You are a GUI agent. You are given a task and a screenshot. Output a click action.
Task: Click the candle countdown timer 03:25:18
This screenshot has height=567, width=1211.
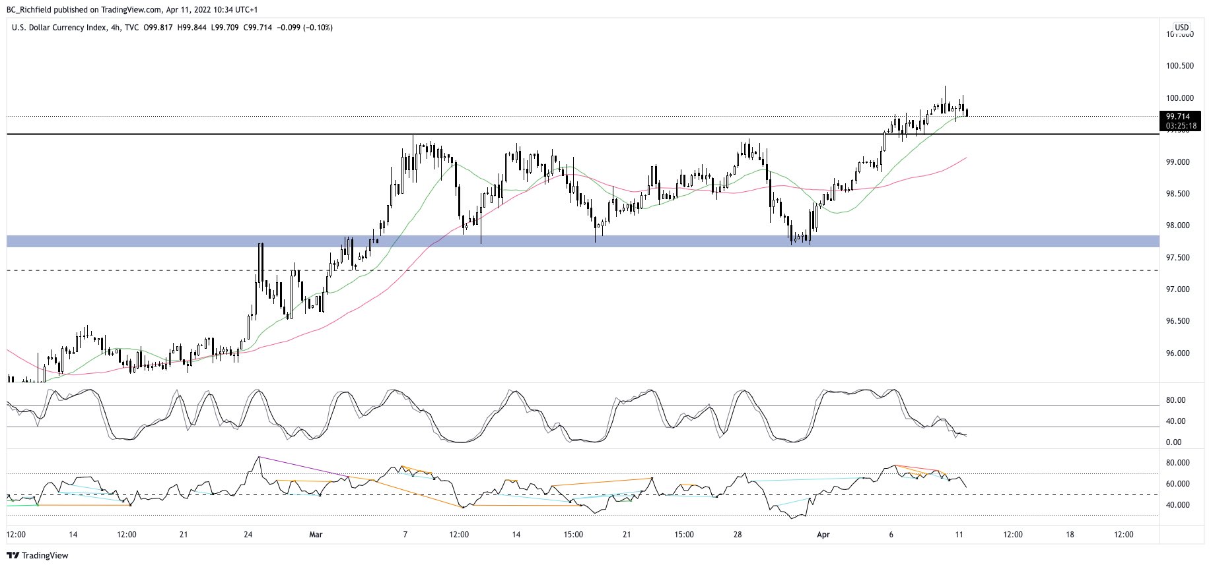(1177, 125)
